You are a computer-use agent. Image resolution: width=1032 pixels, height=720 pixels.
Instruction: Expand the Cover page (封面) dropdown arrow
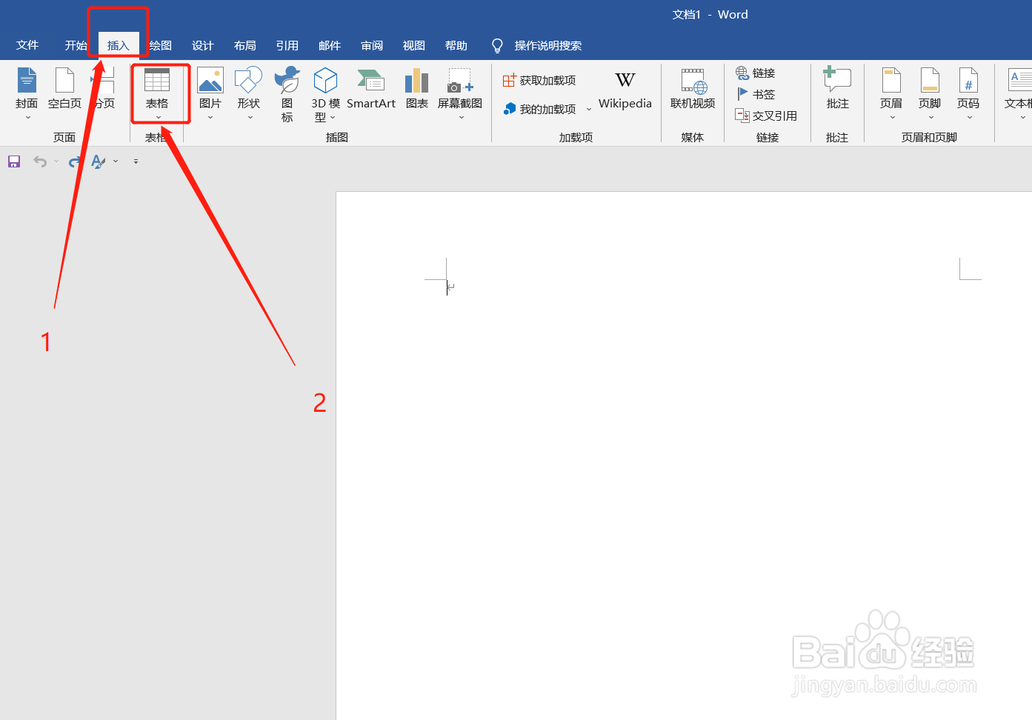coord(28,117)
